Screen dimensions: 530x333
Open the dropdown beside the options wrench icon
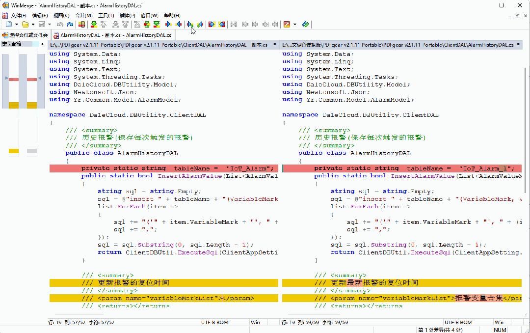[x=294, y=24]
